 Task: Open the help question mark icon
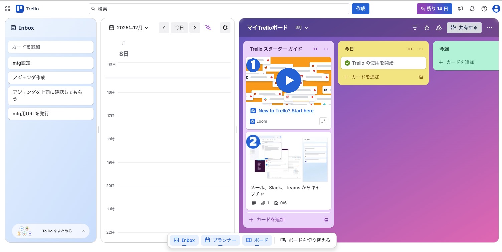tap(484, 9)
